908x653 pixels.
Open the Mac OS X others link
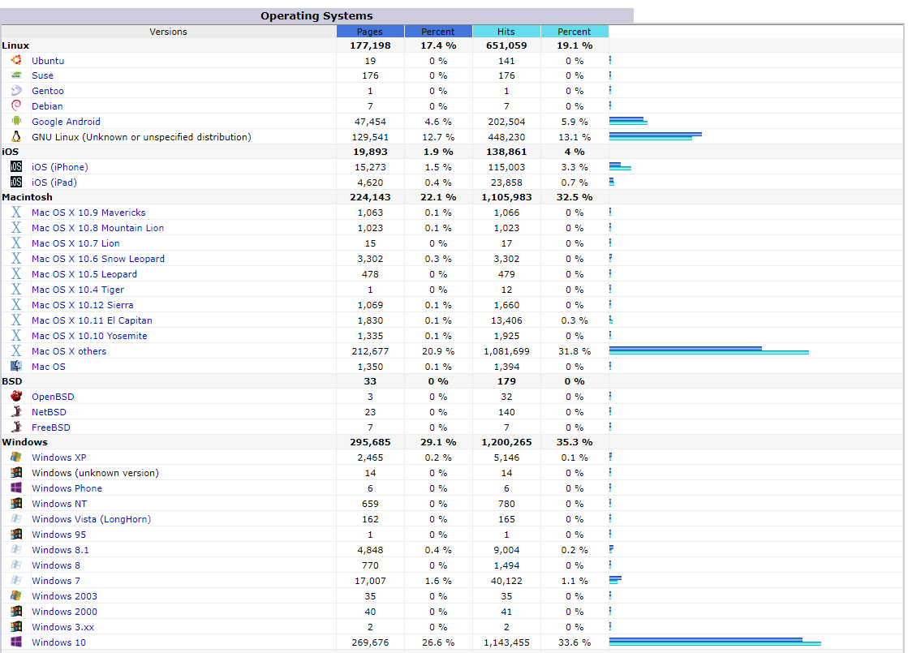coord(69,351)
